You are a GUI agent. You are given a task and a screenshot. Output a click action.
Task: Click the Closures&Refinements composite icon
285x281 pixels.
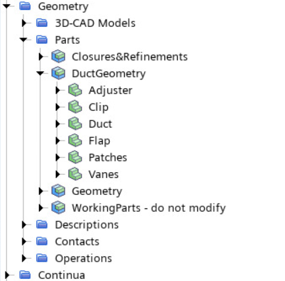(59, 56)
